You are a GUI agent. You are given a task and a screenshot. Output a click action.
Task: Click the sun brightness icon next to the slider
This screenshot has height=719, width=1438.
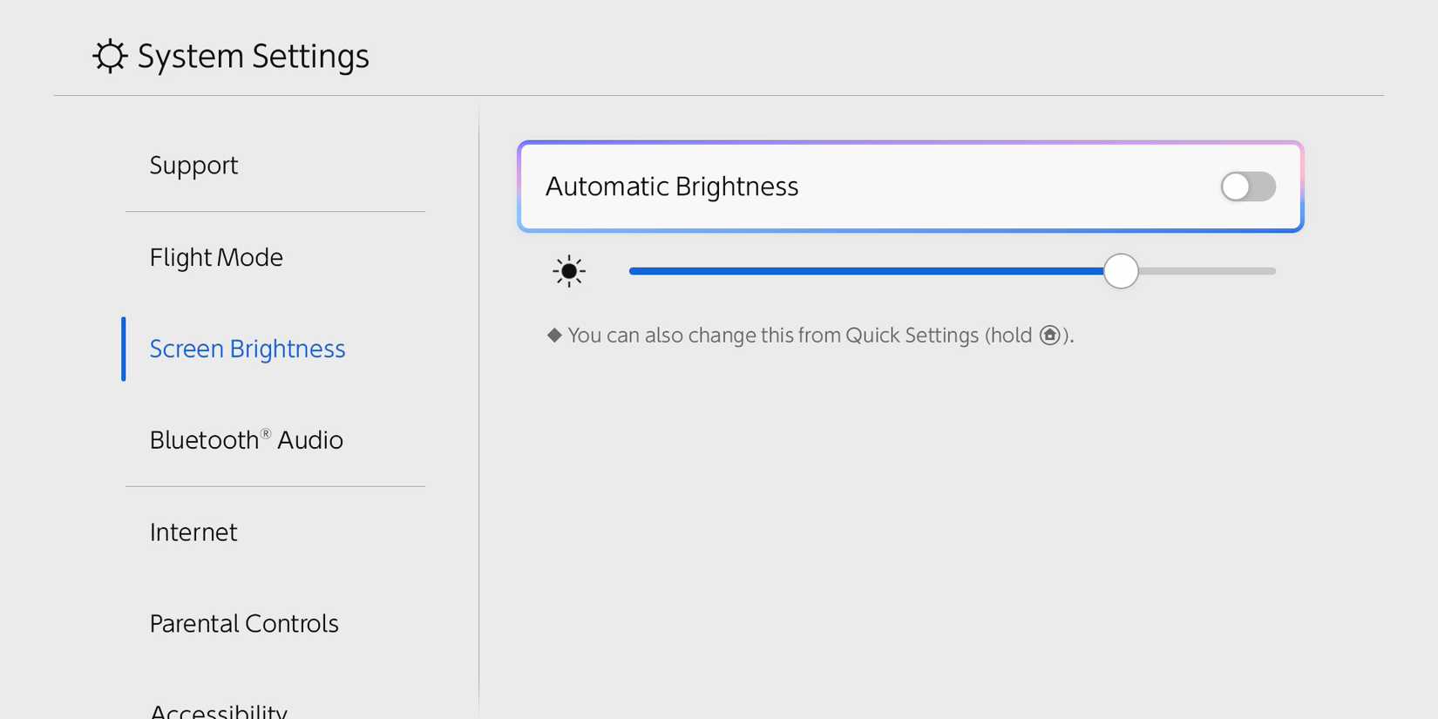tap(568, 271)
